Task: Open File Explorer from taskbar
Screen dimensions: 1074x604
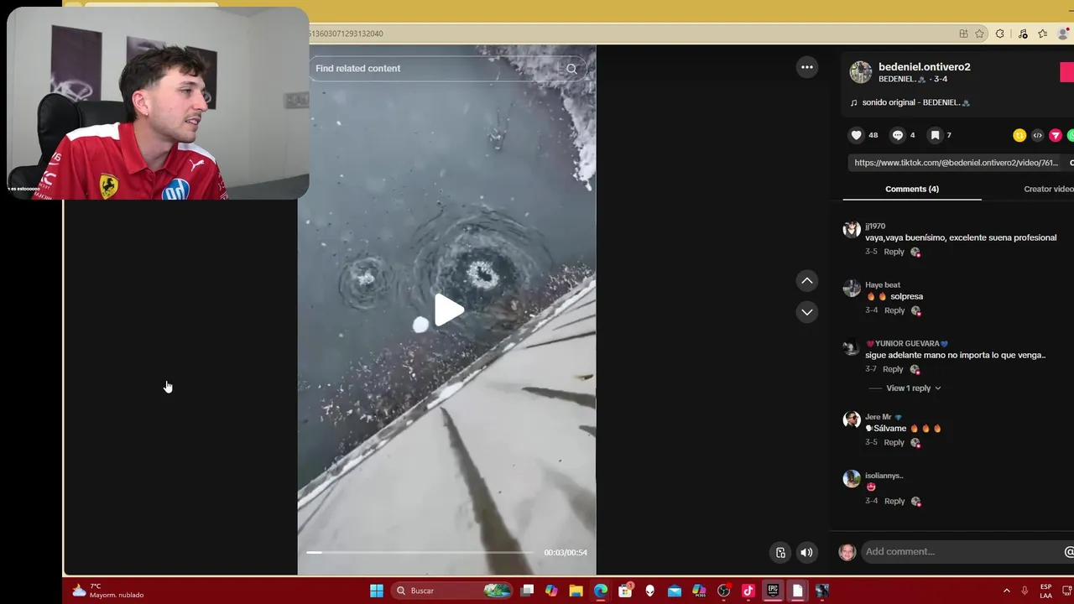Action: pos(576,591)
